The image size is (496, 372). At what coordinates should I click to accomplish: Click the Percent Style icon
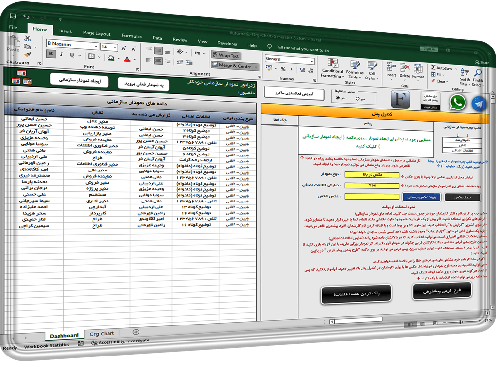[283, 69]
